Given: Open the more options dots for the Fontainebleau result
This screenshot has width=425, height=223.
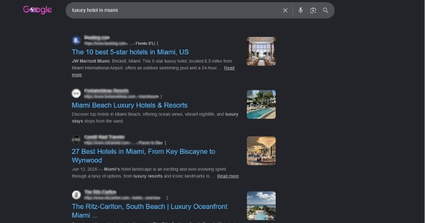Looking at the screenshot, I should [x=161, y=97].
